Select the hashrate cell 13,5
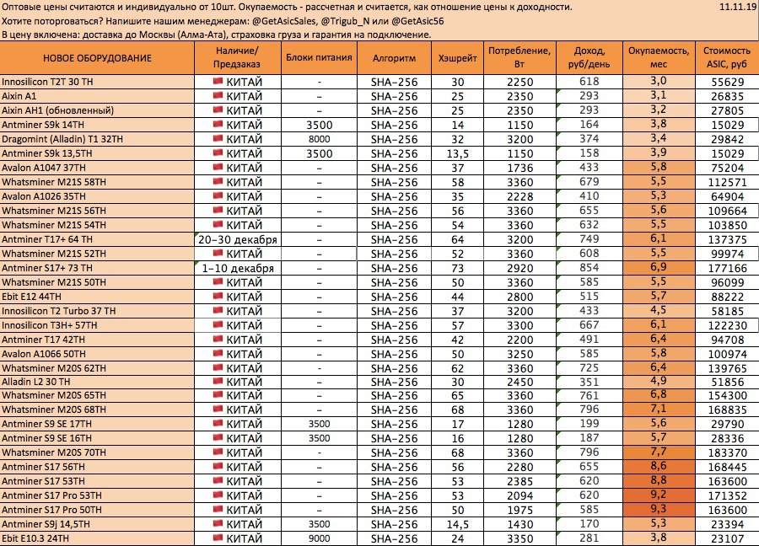759x546 pixels. point(457,153)
